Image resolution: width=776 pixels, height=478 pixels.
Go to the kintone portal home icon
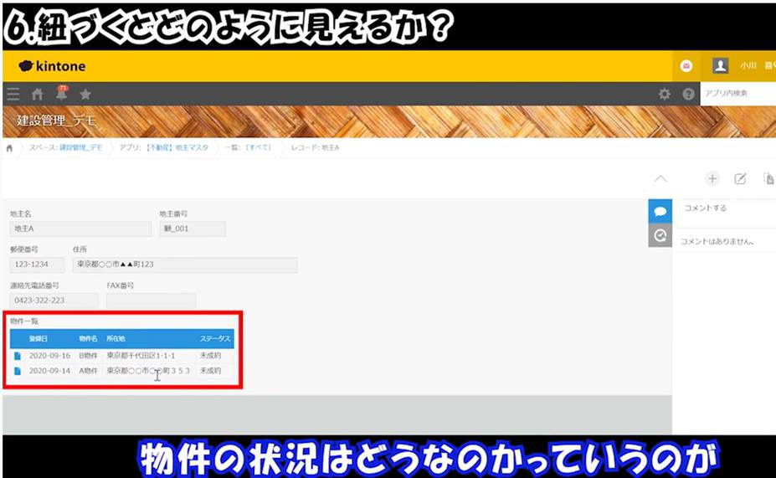click(x=37, y=95)
